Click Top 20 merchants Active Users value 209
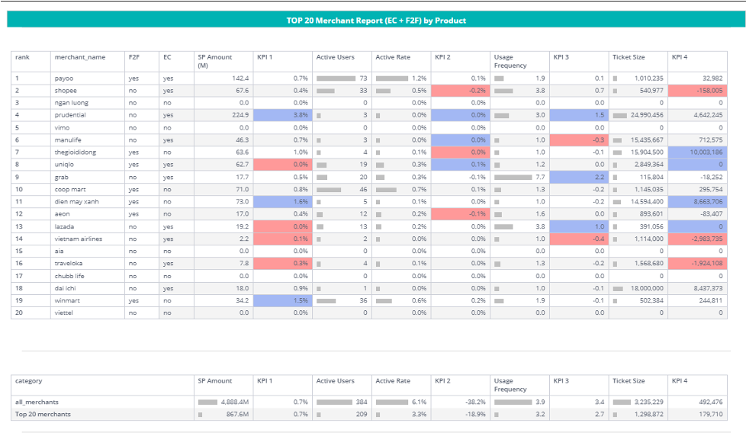 (362, 415)
